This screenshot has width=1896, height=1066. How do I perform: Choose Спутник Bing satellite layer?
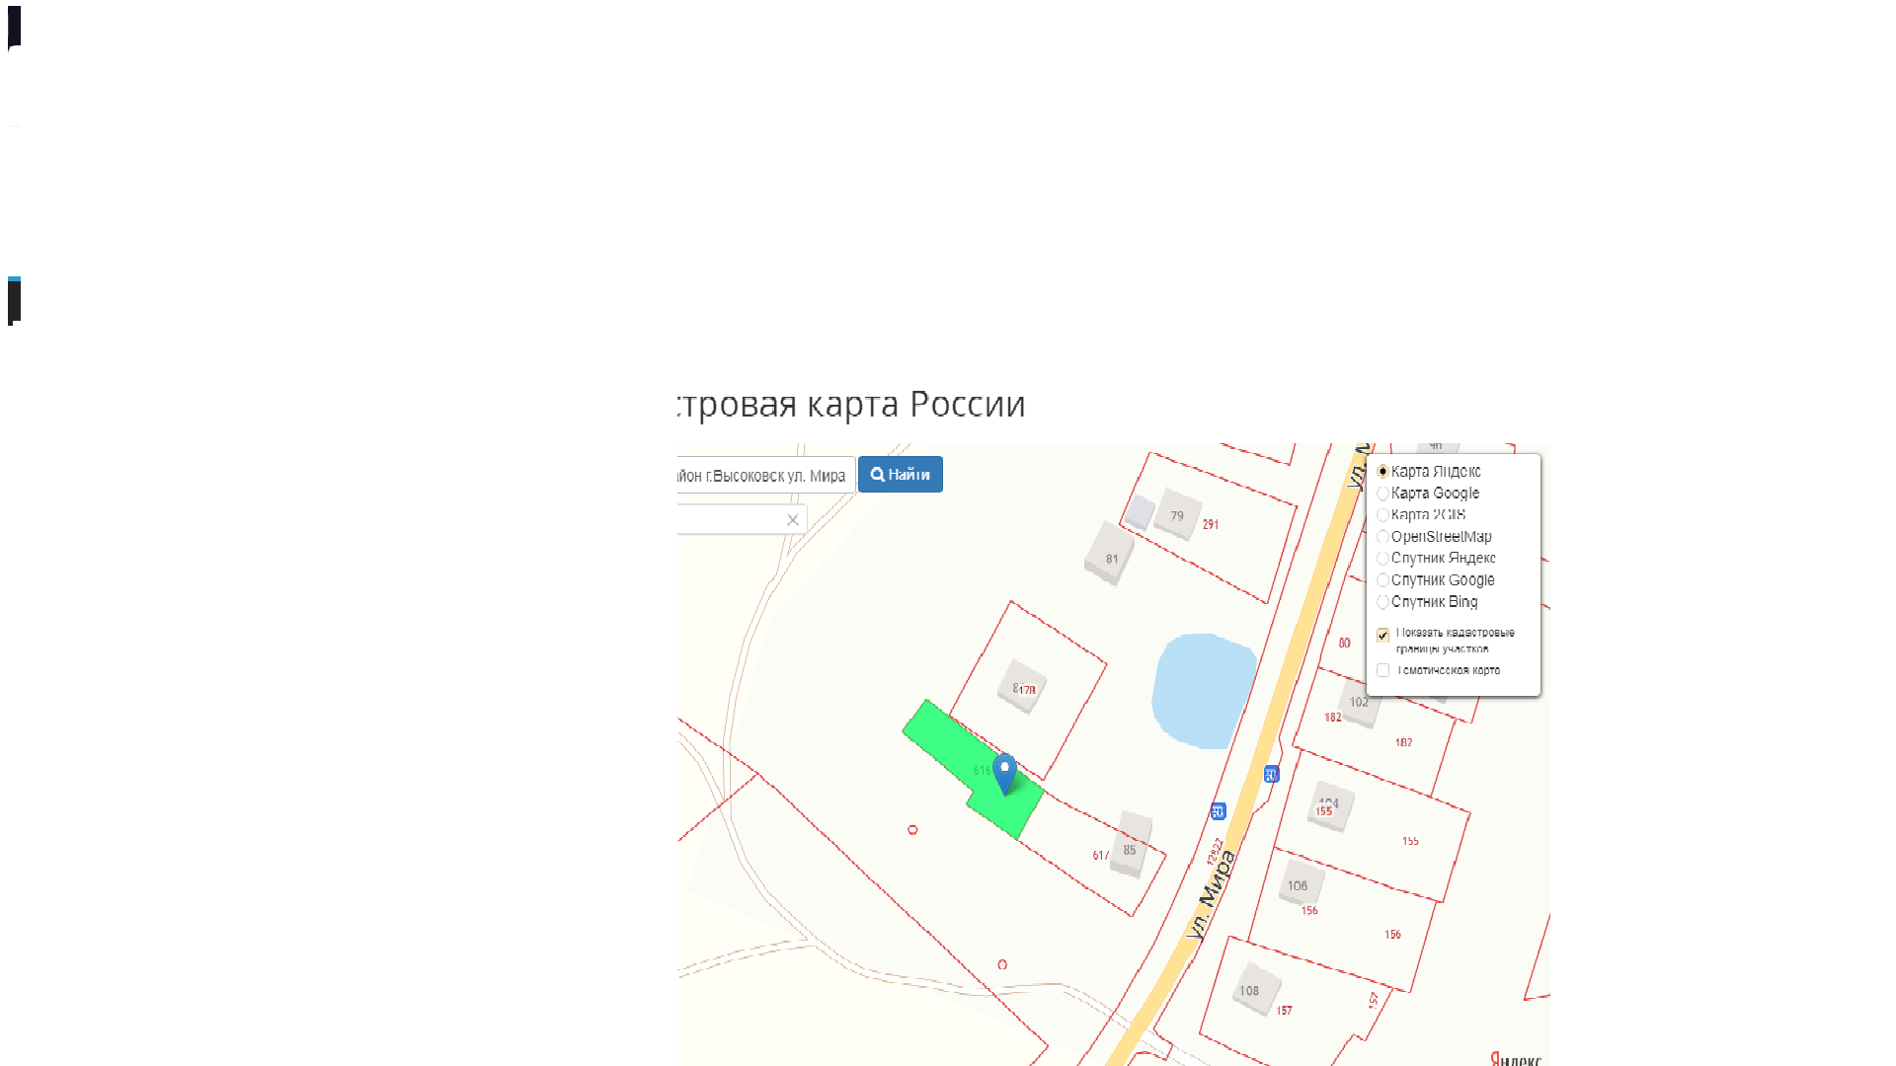[x=1382, y=602]
